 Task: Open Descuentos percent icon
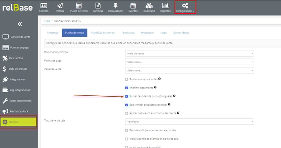[5, 58]
